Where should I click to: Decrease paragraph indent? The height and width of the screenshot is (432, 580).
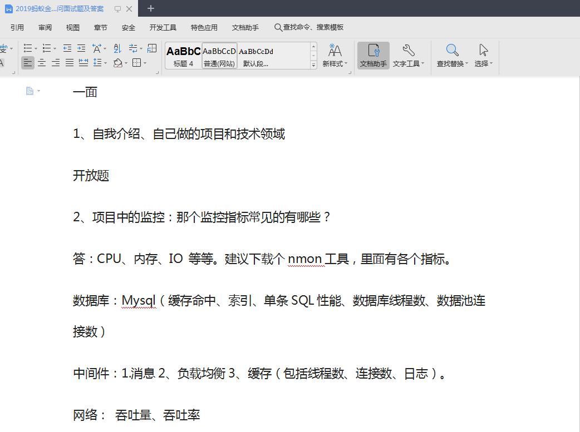pyautogui.click(x=67, y=48)
